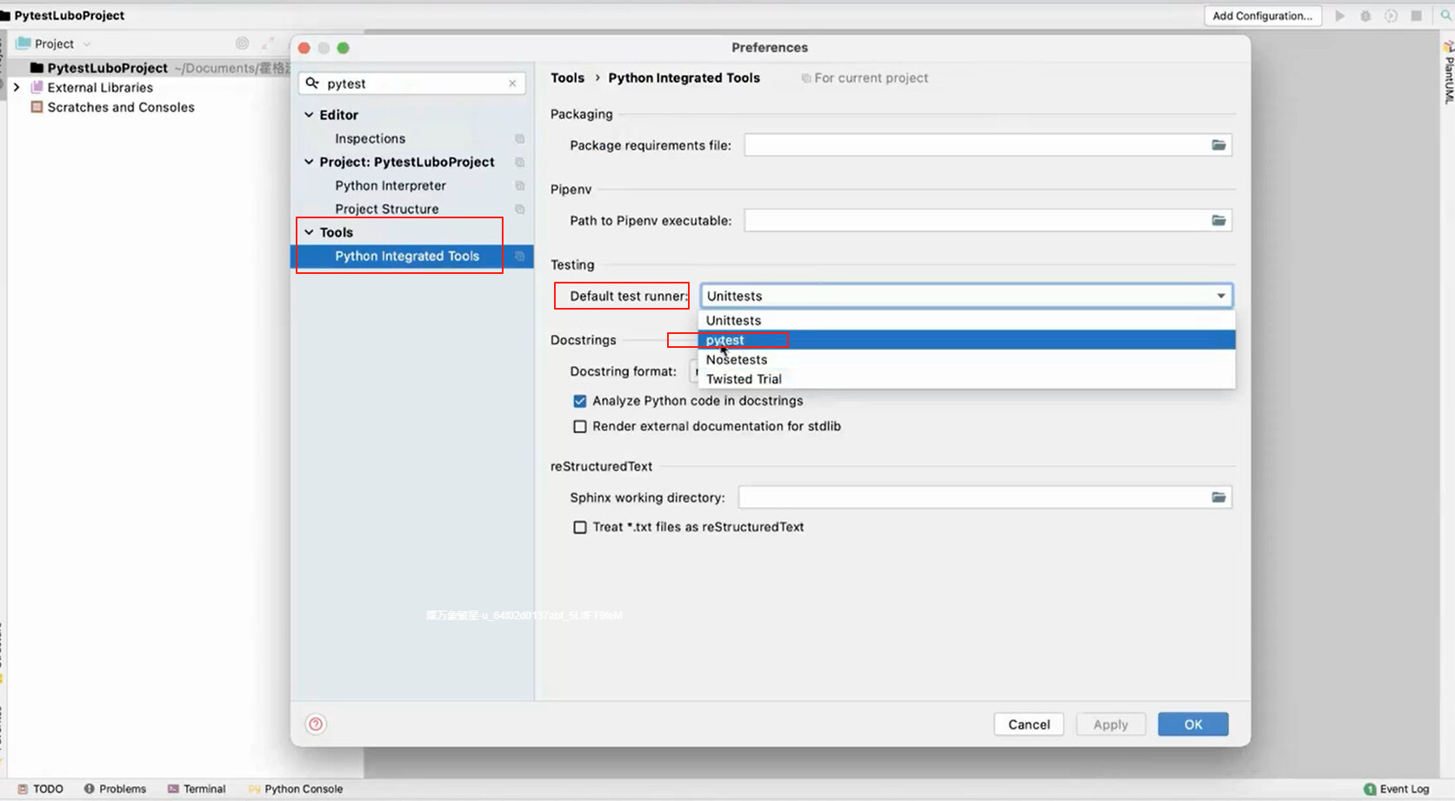Clear the pytest search field
1455x801 pixels.
pyautogui.click(x=512, y=83)
